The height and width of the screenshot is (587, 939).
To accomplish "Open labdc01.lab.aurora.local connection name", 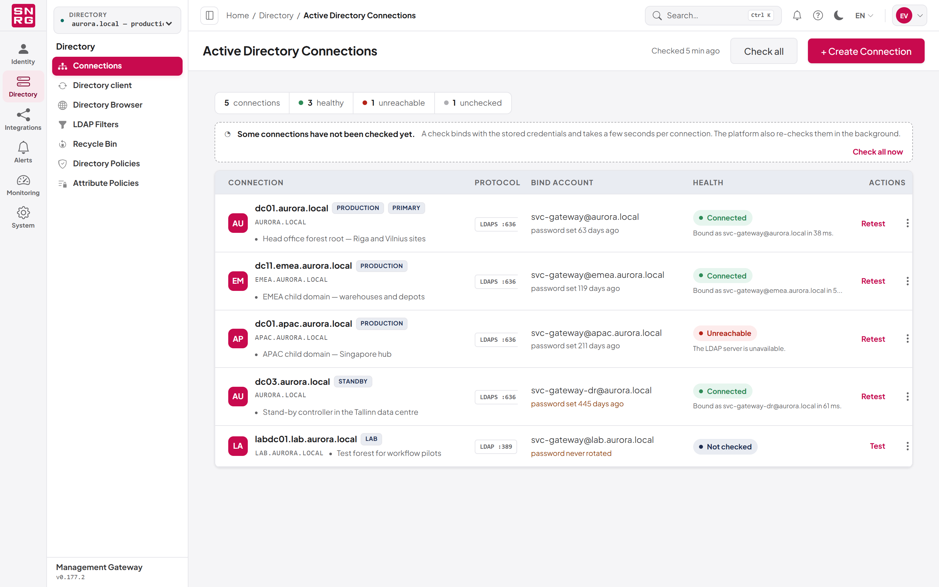I will point(306,439).
